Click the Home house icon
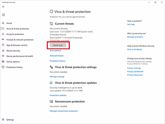This screenshot has width=165, height=124. tap(3, 23)
